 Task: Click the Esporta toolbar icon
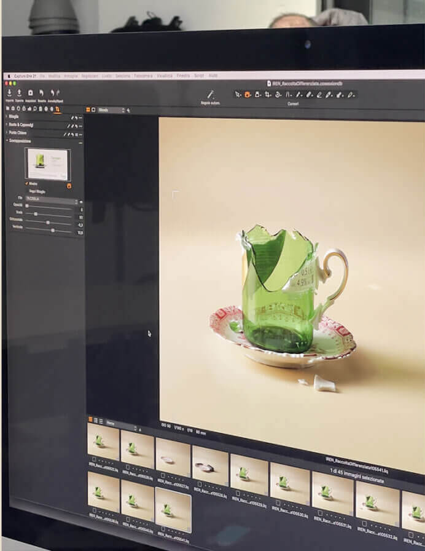point(19,93)
